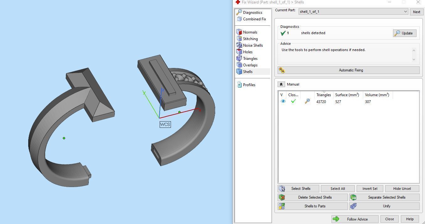The image size is (425, 224).
Task: Sort by Triangles column header
Action: pyautogui.click(x=324, y=95)
